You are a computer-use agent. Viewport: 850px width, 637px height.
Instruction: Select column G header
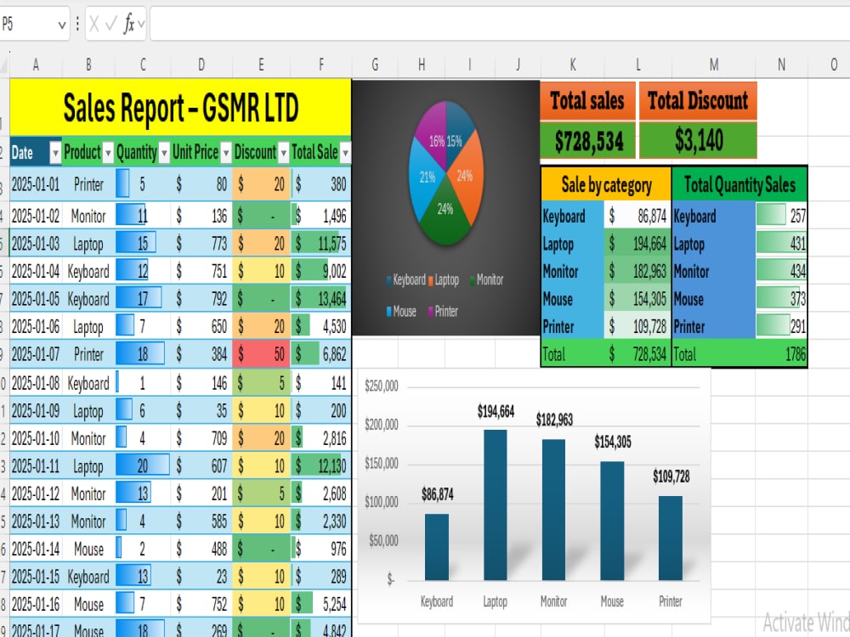375,65
